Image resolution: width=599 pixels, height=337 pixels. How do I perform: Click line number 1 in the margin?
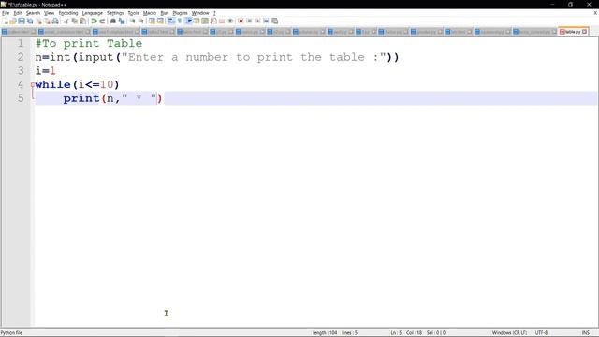[21, 44]
